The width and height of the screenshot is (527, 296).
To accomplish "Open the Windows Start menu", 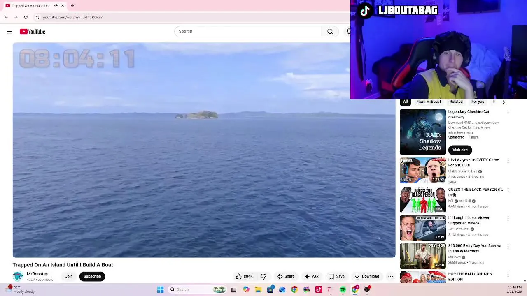I will 160,289.
